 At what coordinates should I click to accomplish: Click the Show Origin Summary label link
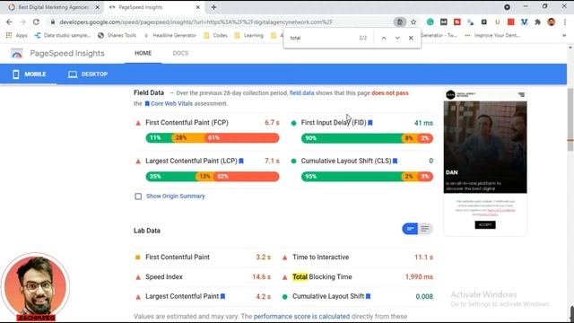point(176,196)
